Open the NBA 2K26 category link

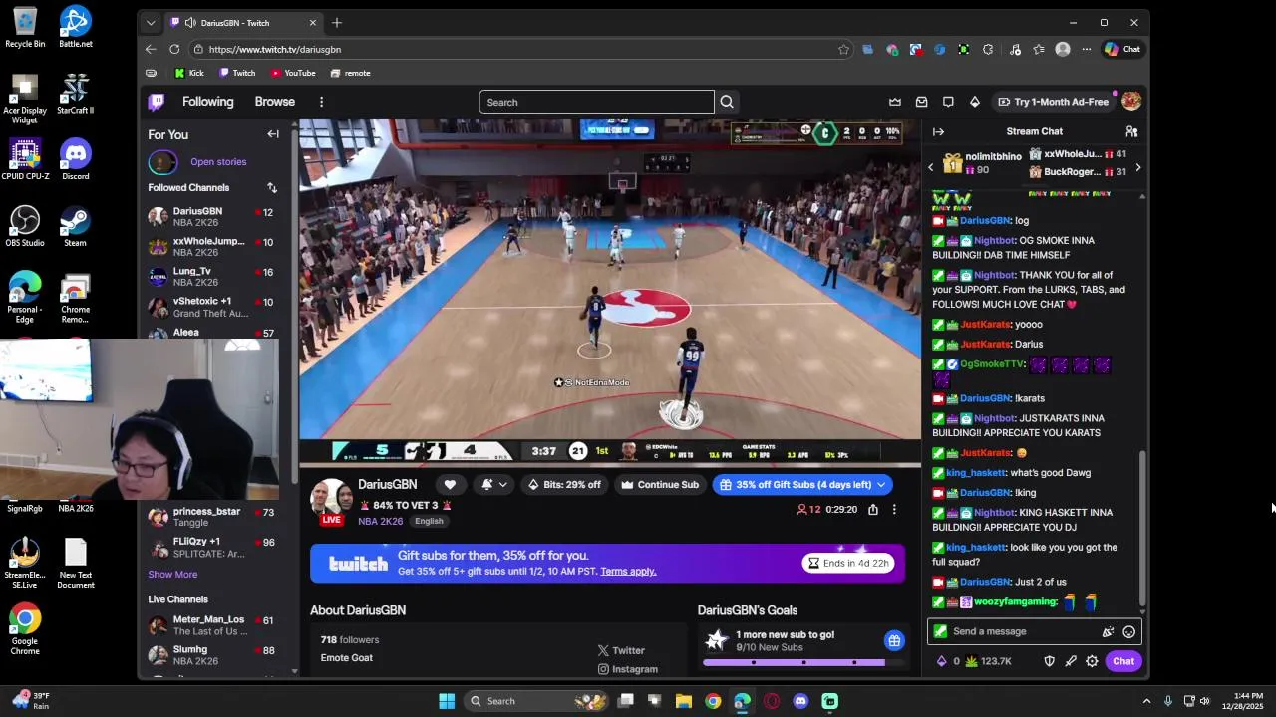(x=381, y=522)
